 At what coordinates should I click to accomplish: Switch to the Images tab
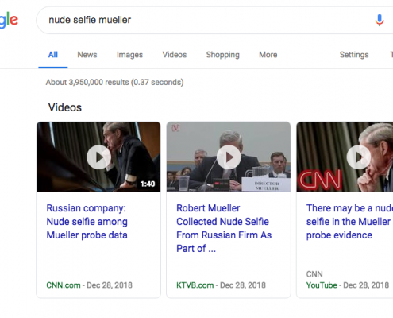coord(129,55)
